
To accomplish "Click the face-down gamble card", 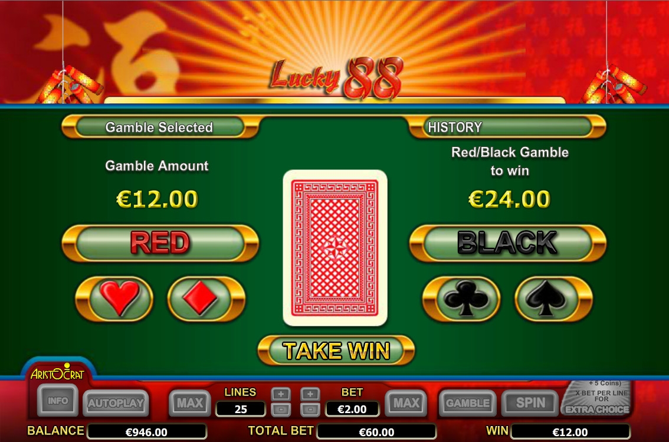I will (x=335, y=248).
